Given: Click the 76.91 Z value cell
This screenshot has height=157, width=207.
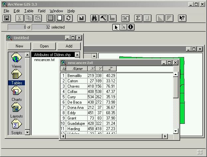Looking at the screenshot, I should [110, 86].
